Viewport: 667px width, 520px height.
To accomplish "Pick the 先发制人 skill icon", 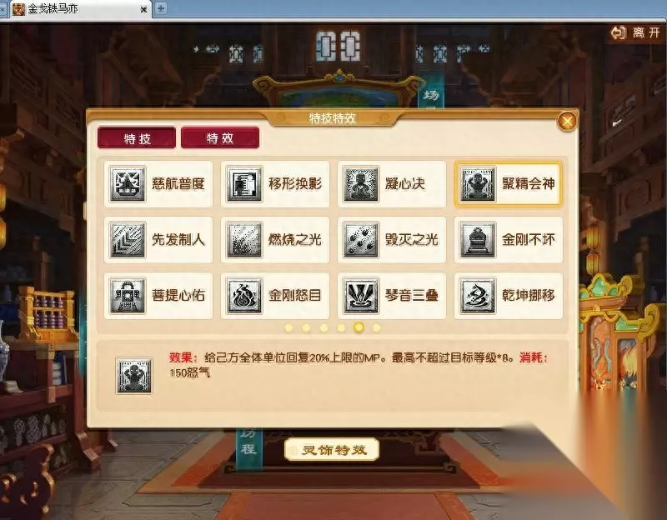I will [x=128, y=240].
